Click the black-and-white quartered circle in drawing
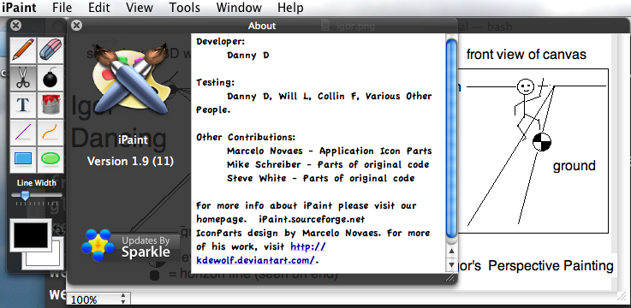 click(542, 142)
